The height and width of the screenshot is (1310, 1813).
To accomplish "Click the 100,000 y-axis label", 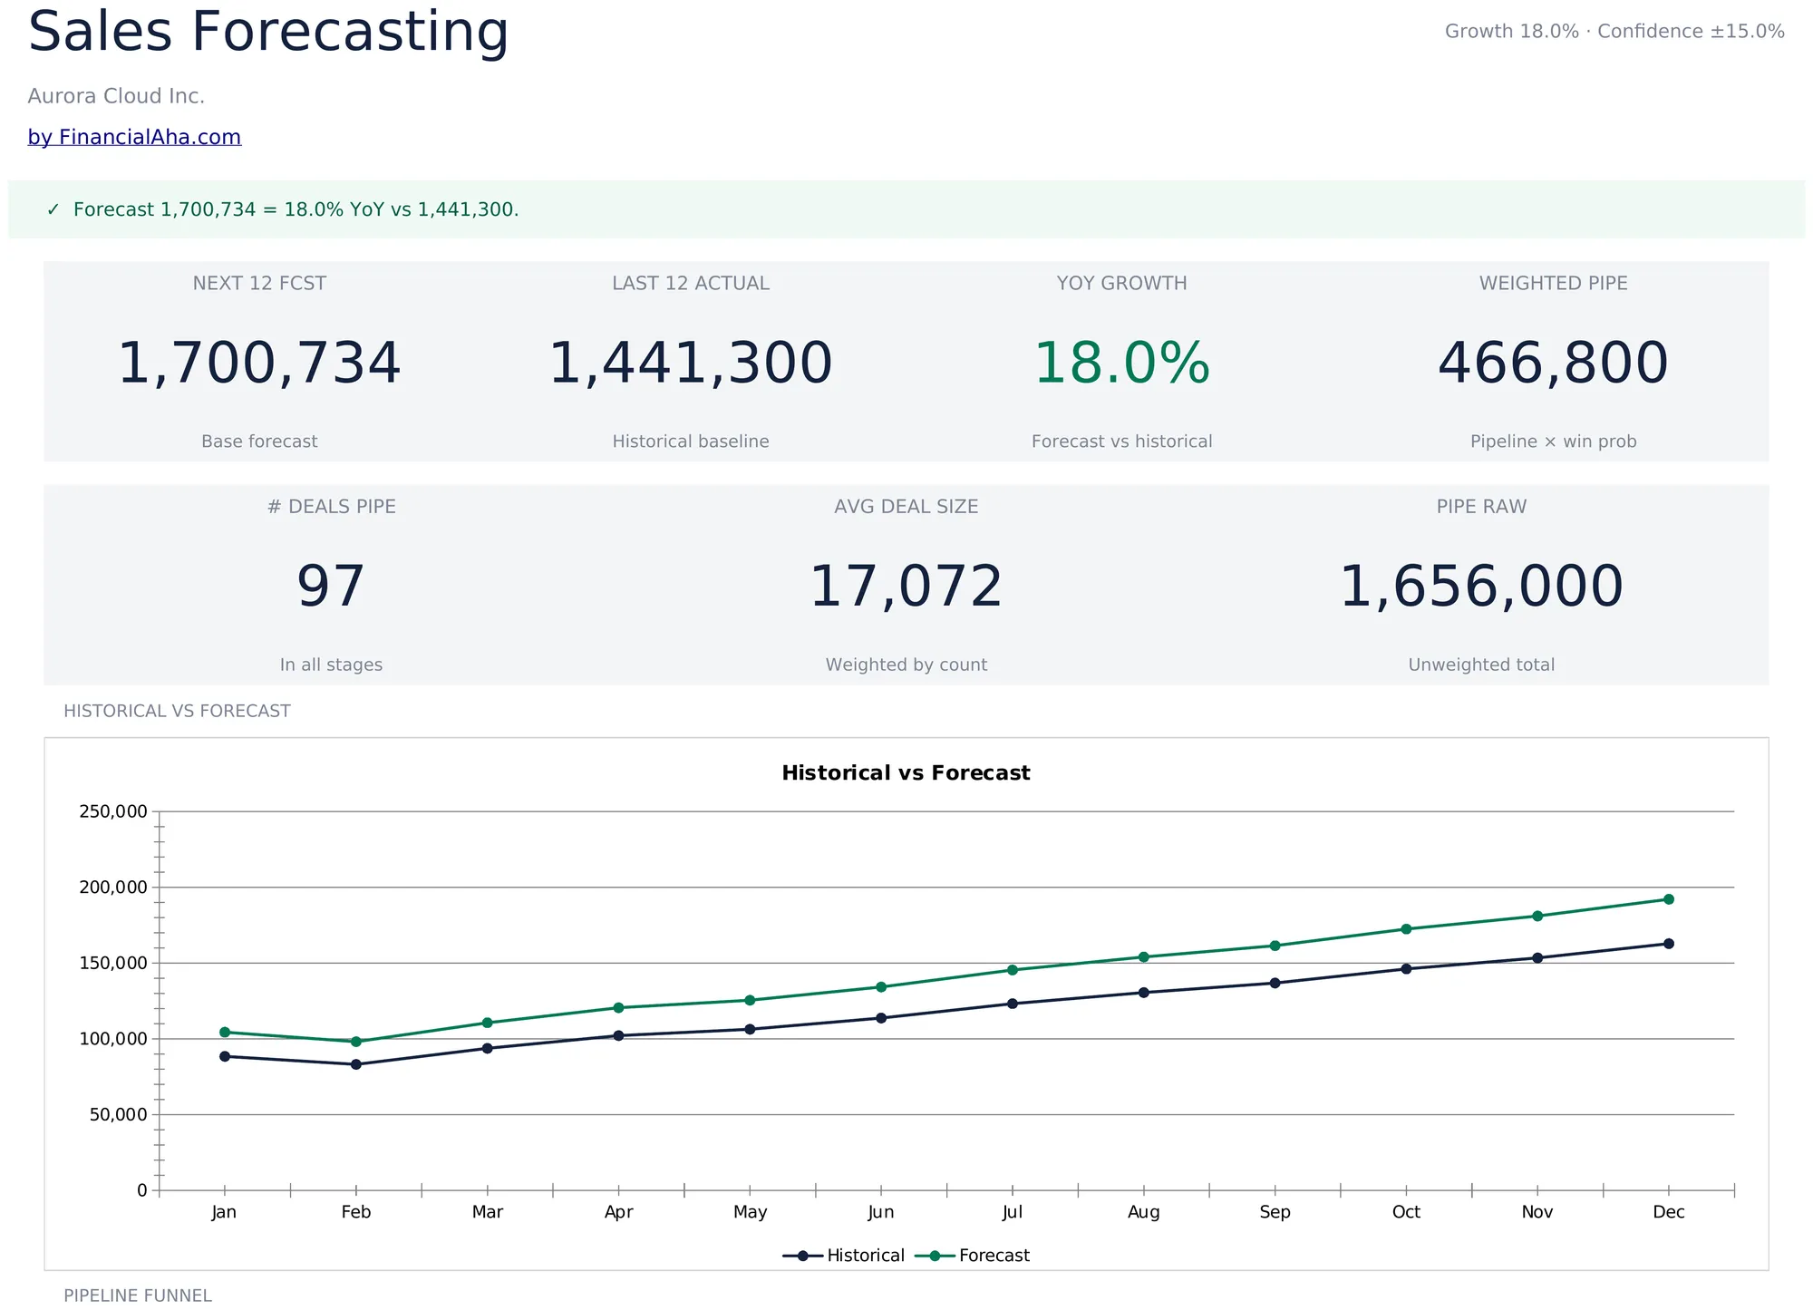I will pyautogui.click(x=113, y=1039).
